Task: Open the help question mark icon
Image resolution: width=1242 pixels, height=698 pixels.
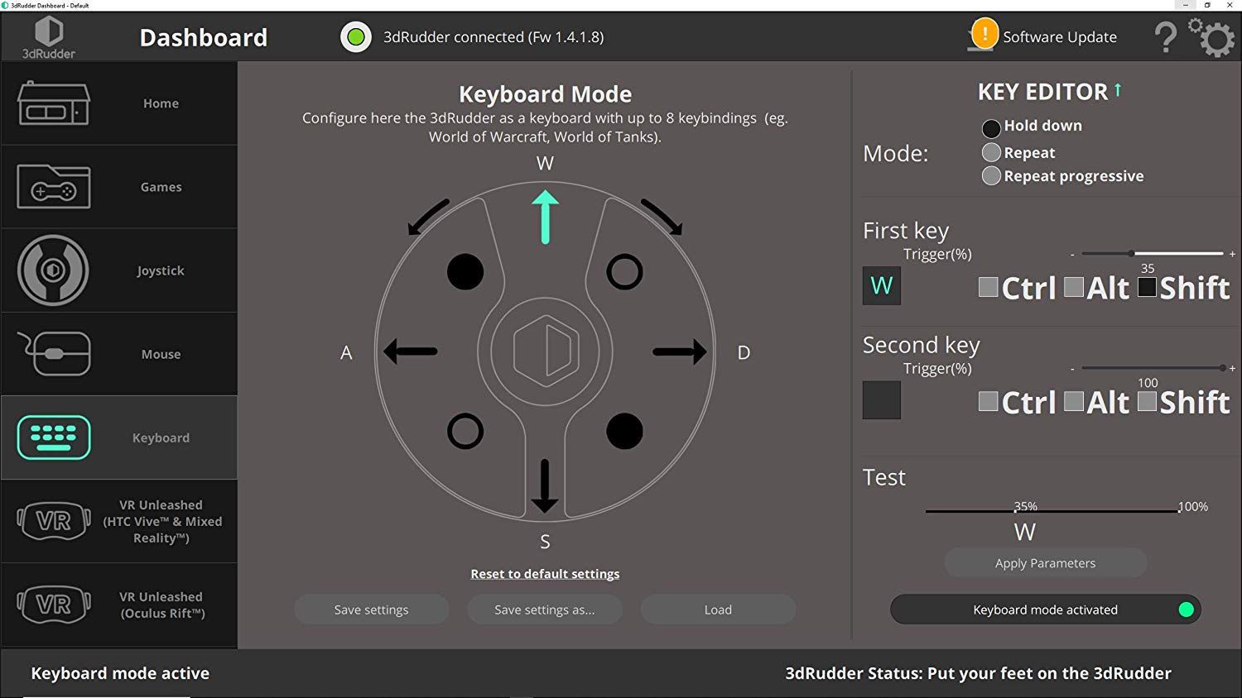Action: click(x=1166, y=37)
